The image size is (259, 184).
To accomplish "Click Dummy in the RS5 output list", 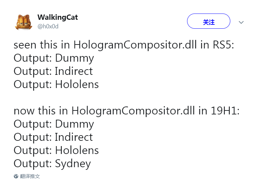I will point(75,58).
